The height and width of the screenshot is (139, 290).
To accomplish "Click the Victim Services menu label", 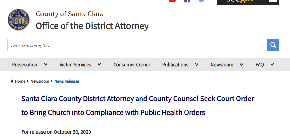I will (75, 65).
